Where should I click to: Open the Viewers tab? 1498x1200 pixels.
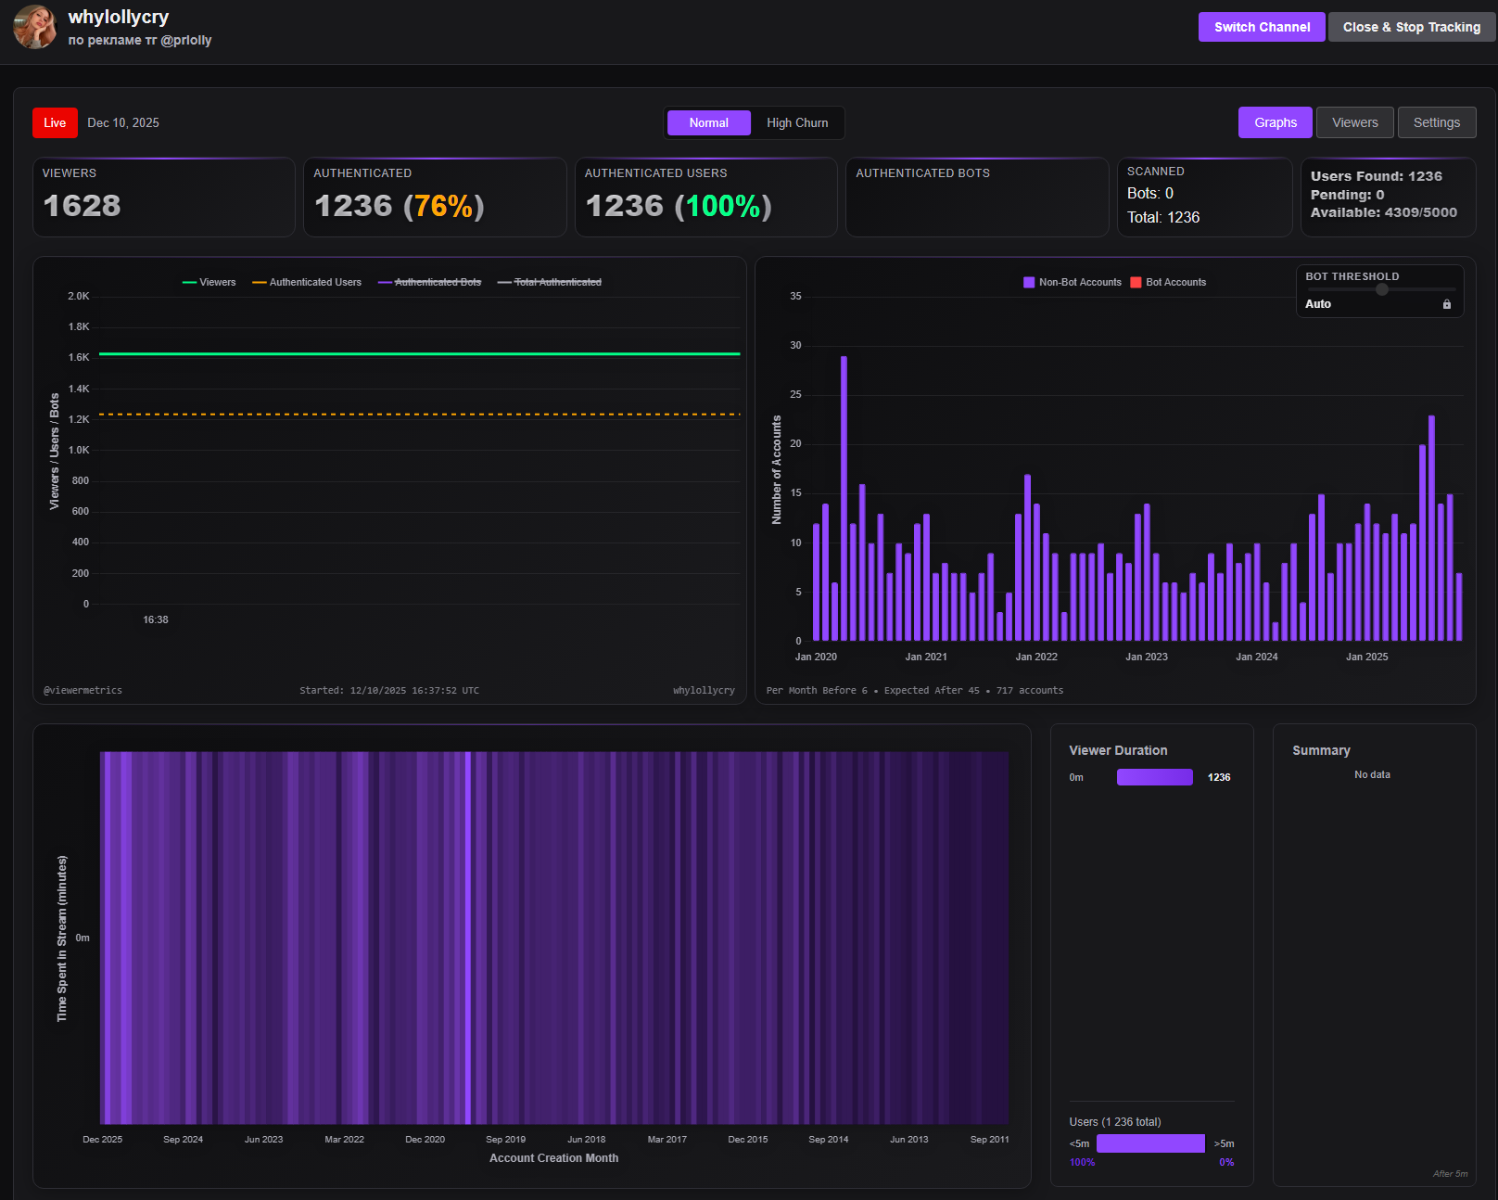coord(1354,122)
